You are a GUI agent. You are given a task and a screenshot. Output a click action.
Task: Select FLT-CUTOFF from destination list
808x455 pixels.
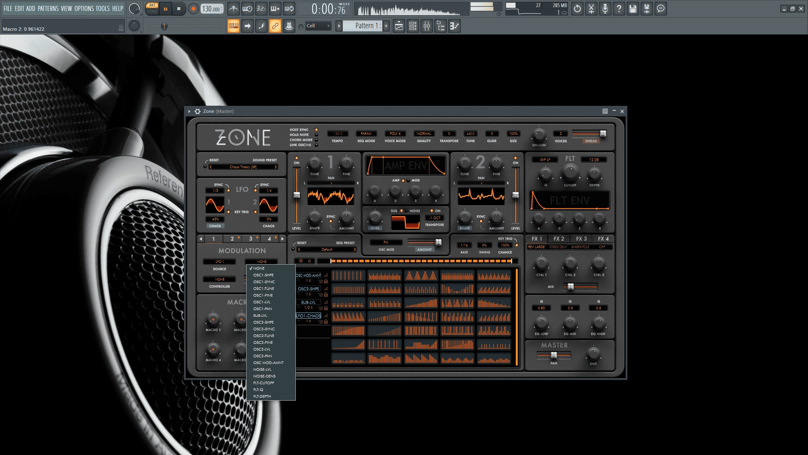(x=271, y=383)
